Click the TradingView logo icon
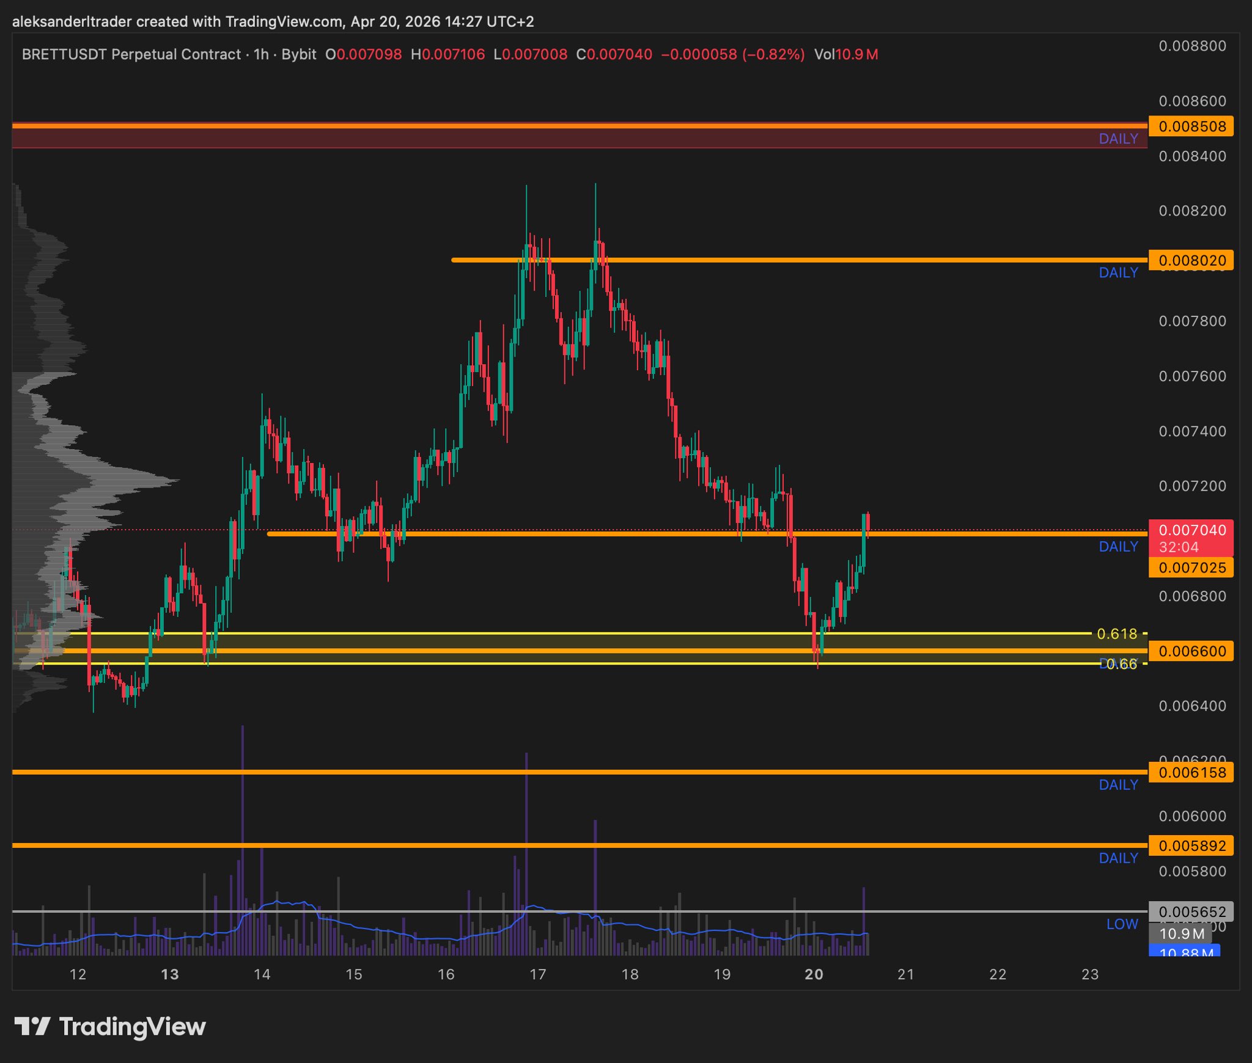This screenshot has height=1063, width=1252. click(32, 1026)
